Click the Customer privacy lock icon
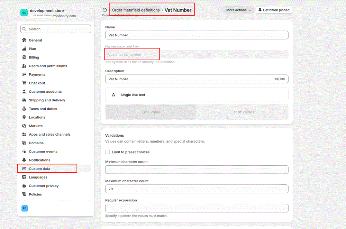 24,186
